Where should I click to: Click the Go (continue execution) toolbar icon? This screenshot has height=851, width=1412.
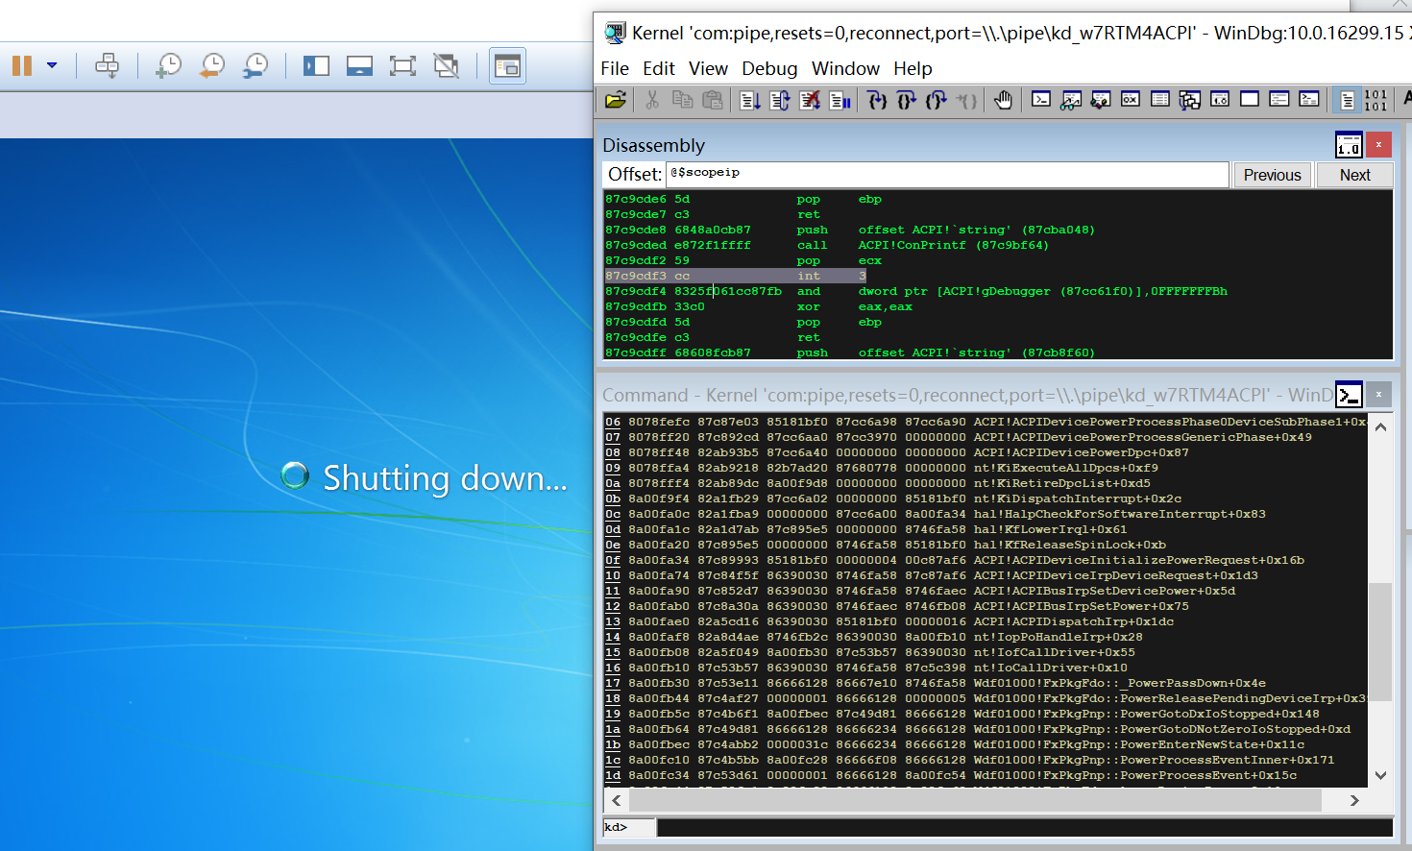click(750, 99)
